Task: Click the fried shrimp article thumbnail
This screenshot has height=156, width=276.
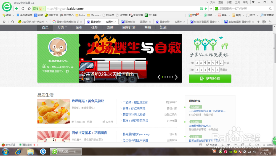Action: 54,111
